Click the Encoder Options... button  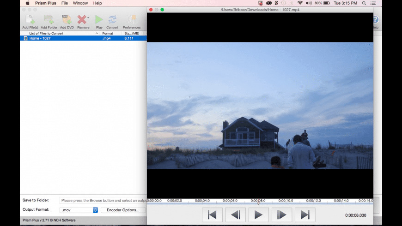coord(123,210)
